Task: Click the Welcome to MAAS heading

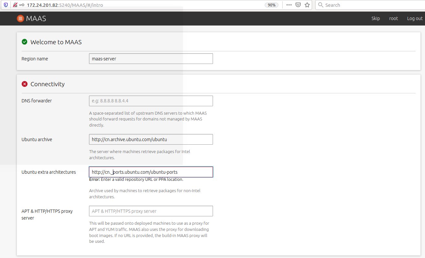Action: (56, 42)
